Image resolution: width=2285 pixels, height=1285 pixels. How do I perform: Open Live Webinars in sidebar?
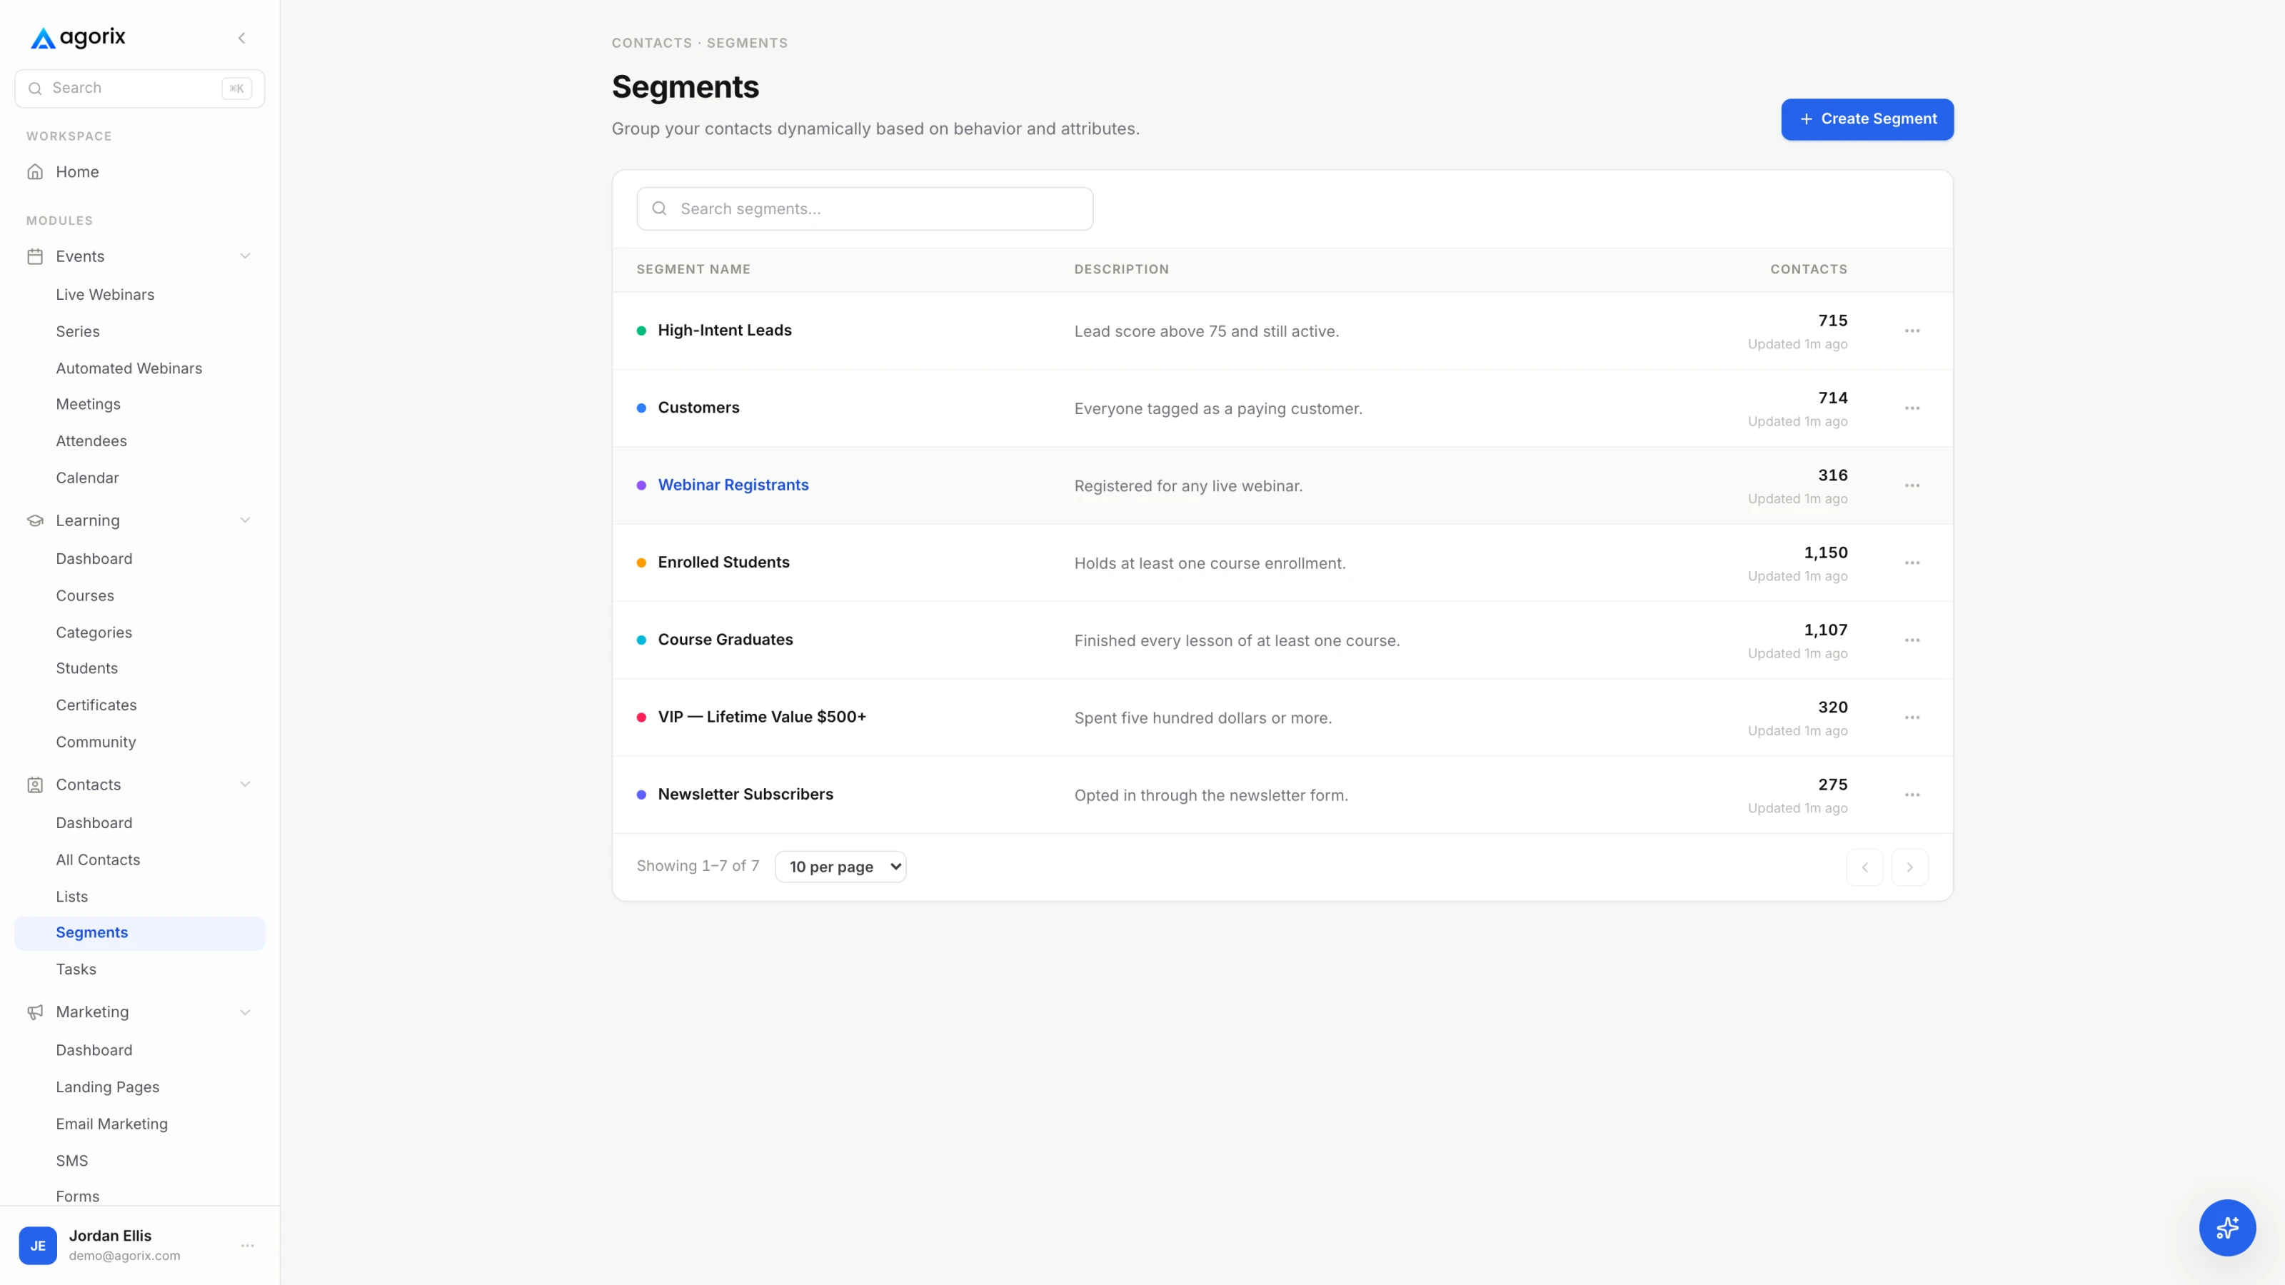pos(105,294)
